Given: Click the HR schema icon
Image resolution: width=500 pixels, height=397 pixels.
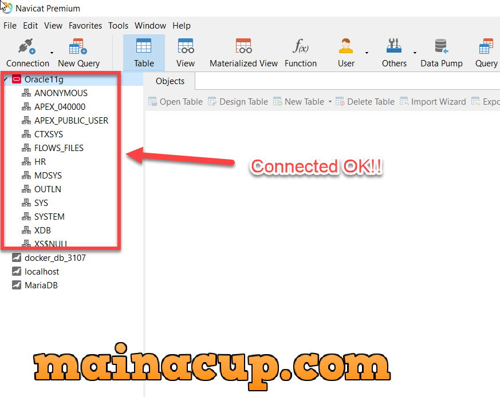Looking at the screenshot, I should coord(26,162).
